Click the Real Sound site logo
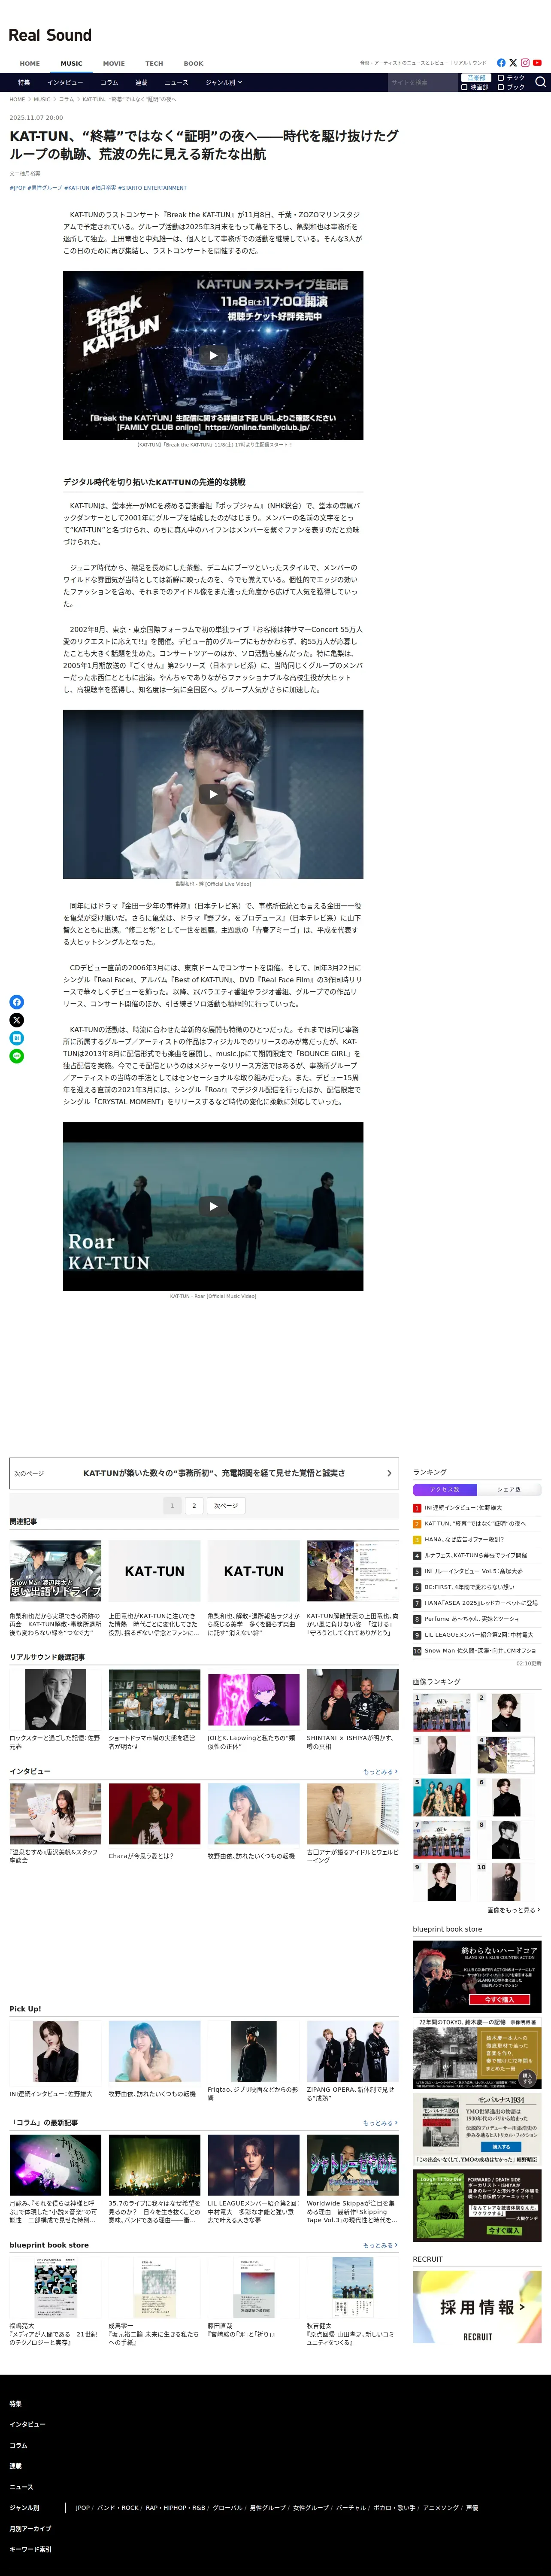 tap(50, 35)
